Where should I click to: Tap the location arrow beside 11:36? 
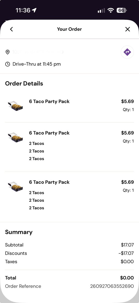click(x=34, y=10)
